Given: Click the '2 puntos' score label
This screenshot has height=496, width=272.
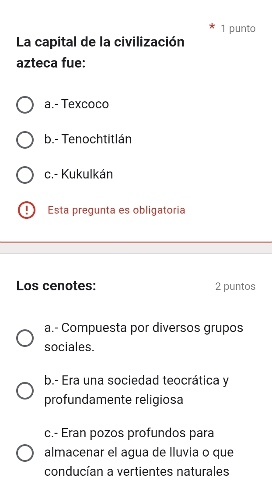Looking at the screenshot, I should coord(235,286).
